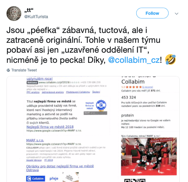Open the @KultTurista handle

click(36, 17)
